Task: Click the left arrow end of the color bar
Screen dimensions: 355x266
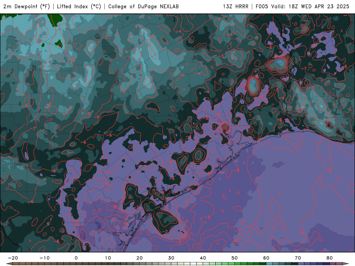Action: coord(9,263)
